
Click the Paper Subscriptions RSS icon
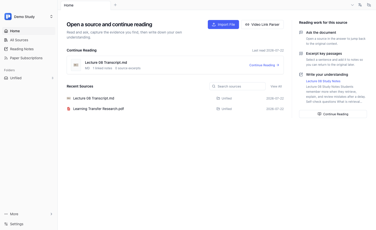6,58
